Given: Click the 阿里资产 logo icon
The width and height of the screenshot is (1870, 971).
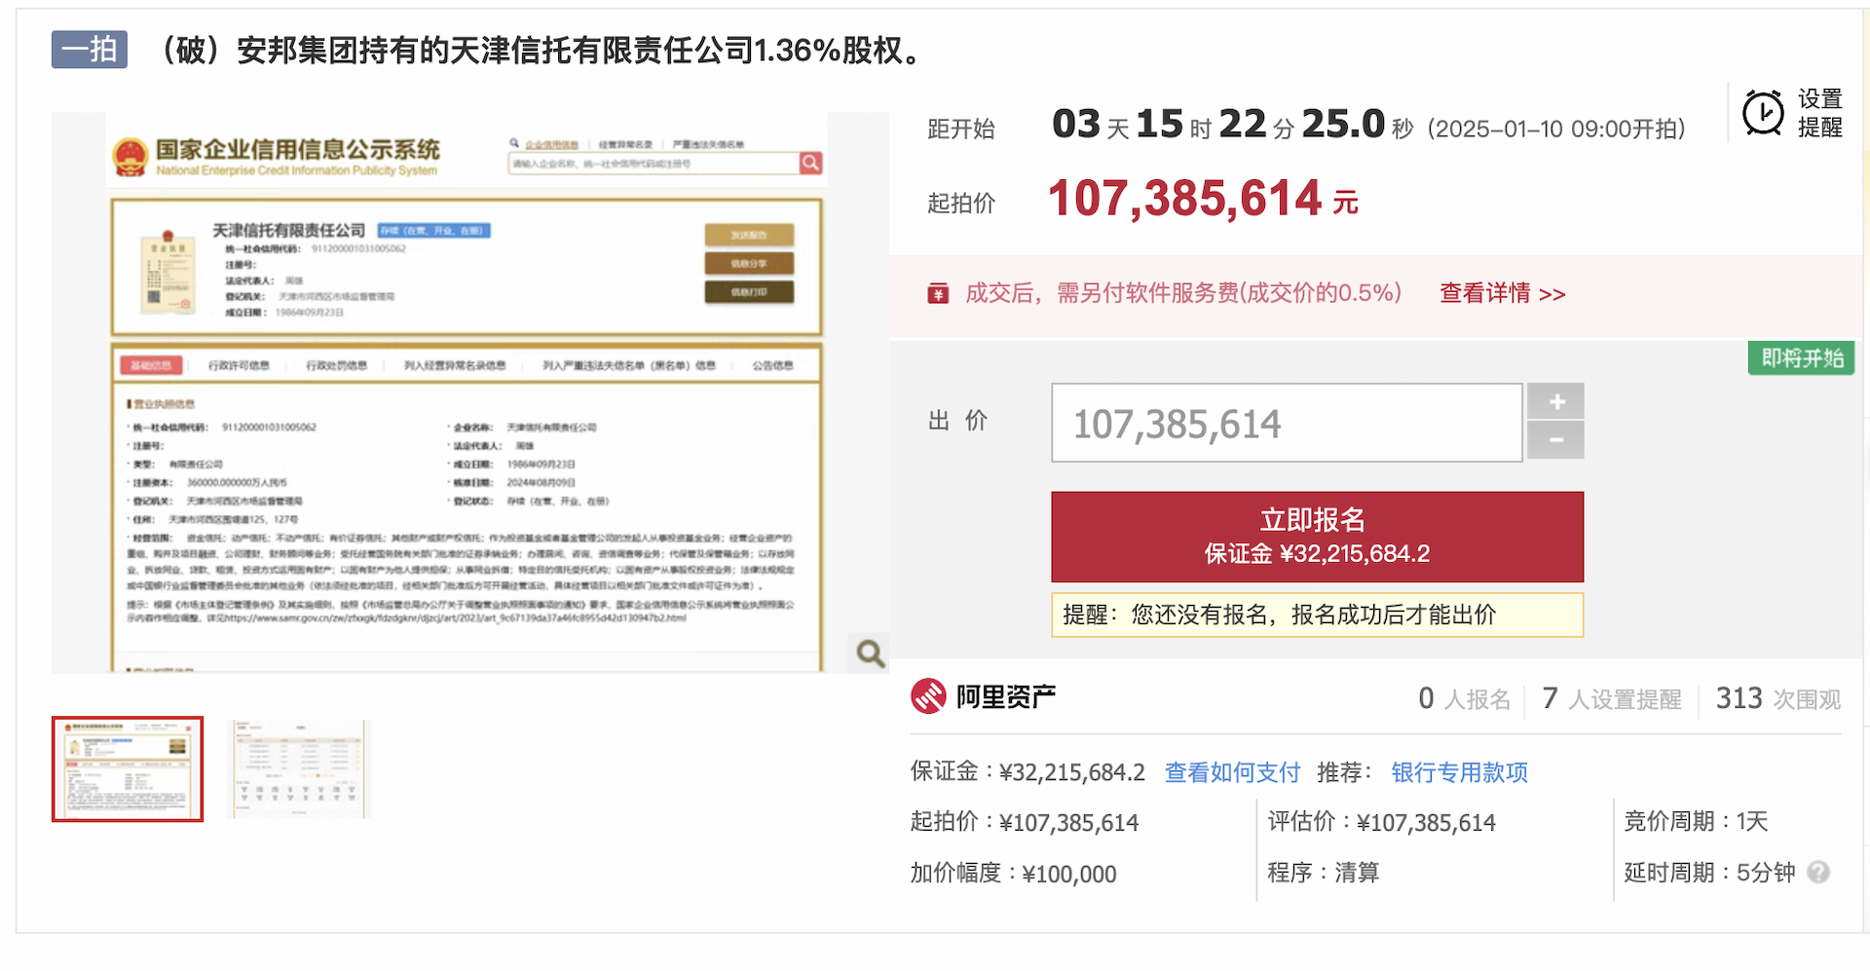Looking at the screenshot, I should [x=928, y=696].
